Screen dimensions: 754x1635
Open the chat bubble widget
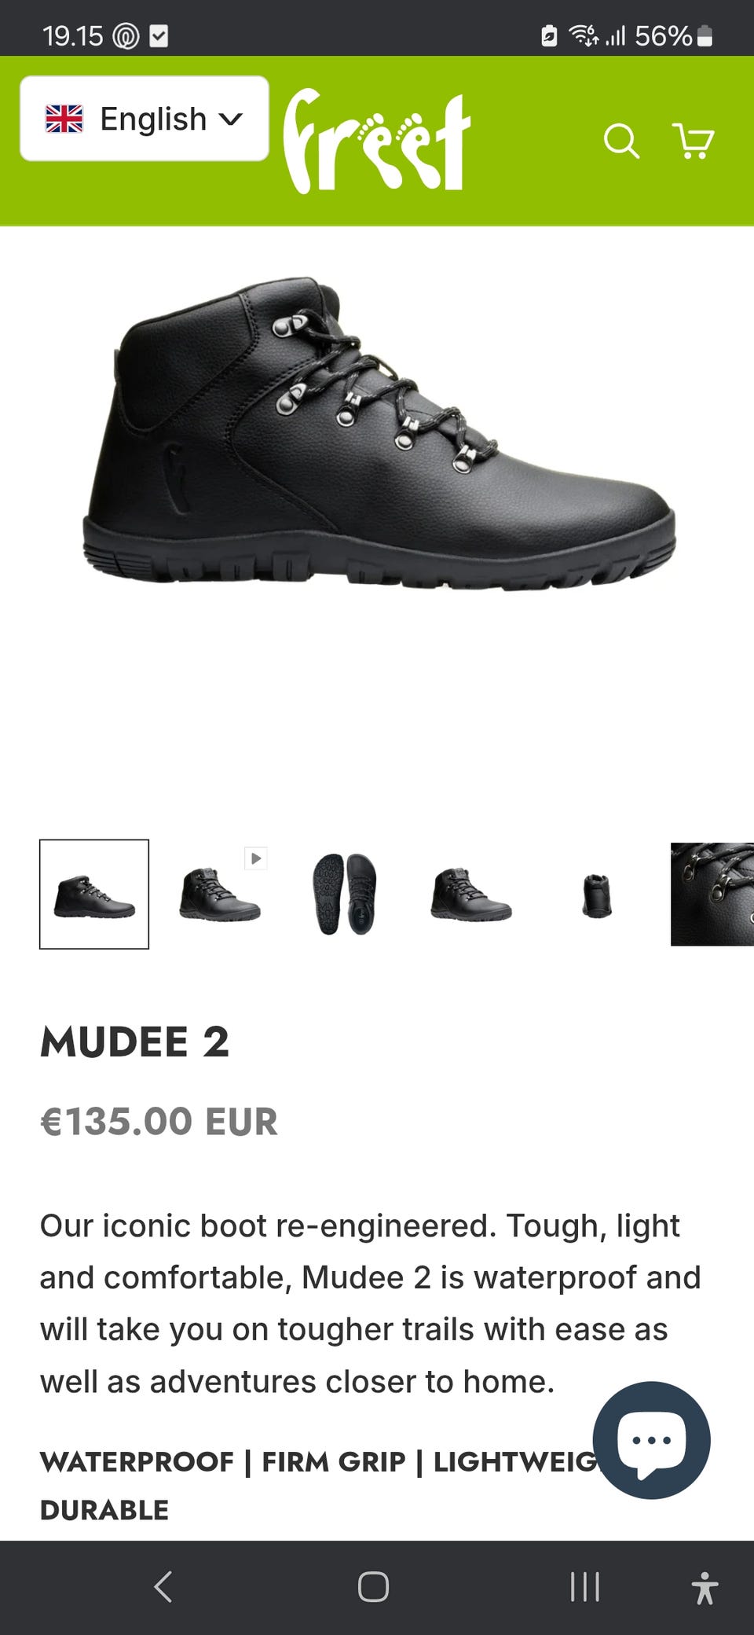coord(651,1440)
